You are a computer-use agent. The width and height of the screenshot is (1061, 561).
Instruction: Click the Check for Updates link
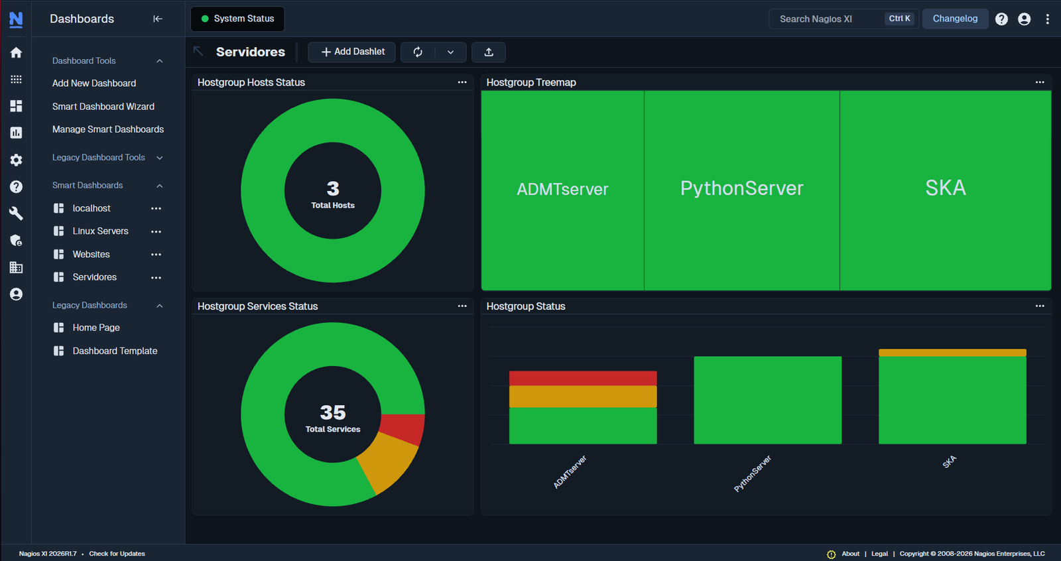click(x=117, y=554)
